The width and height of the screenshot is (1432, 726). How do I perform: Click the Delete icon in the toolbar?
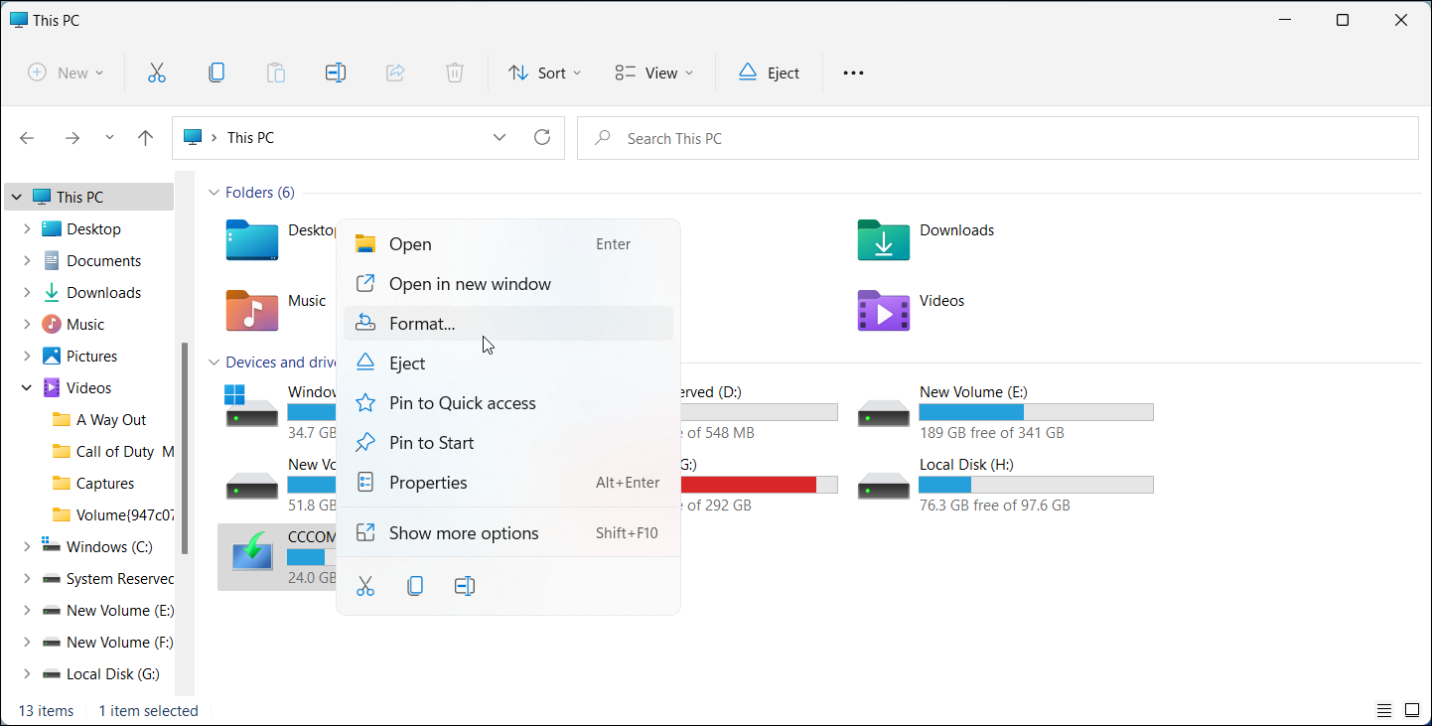coord(454,72)
